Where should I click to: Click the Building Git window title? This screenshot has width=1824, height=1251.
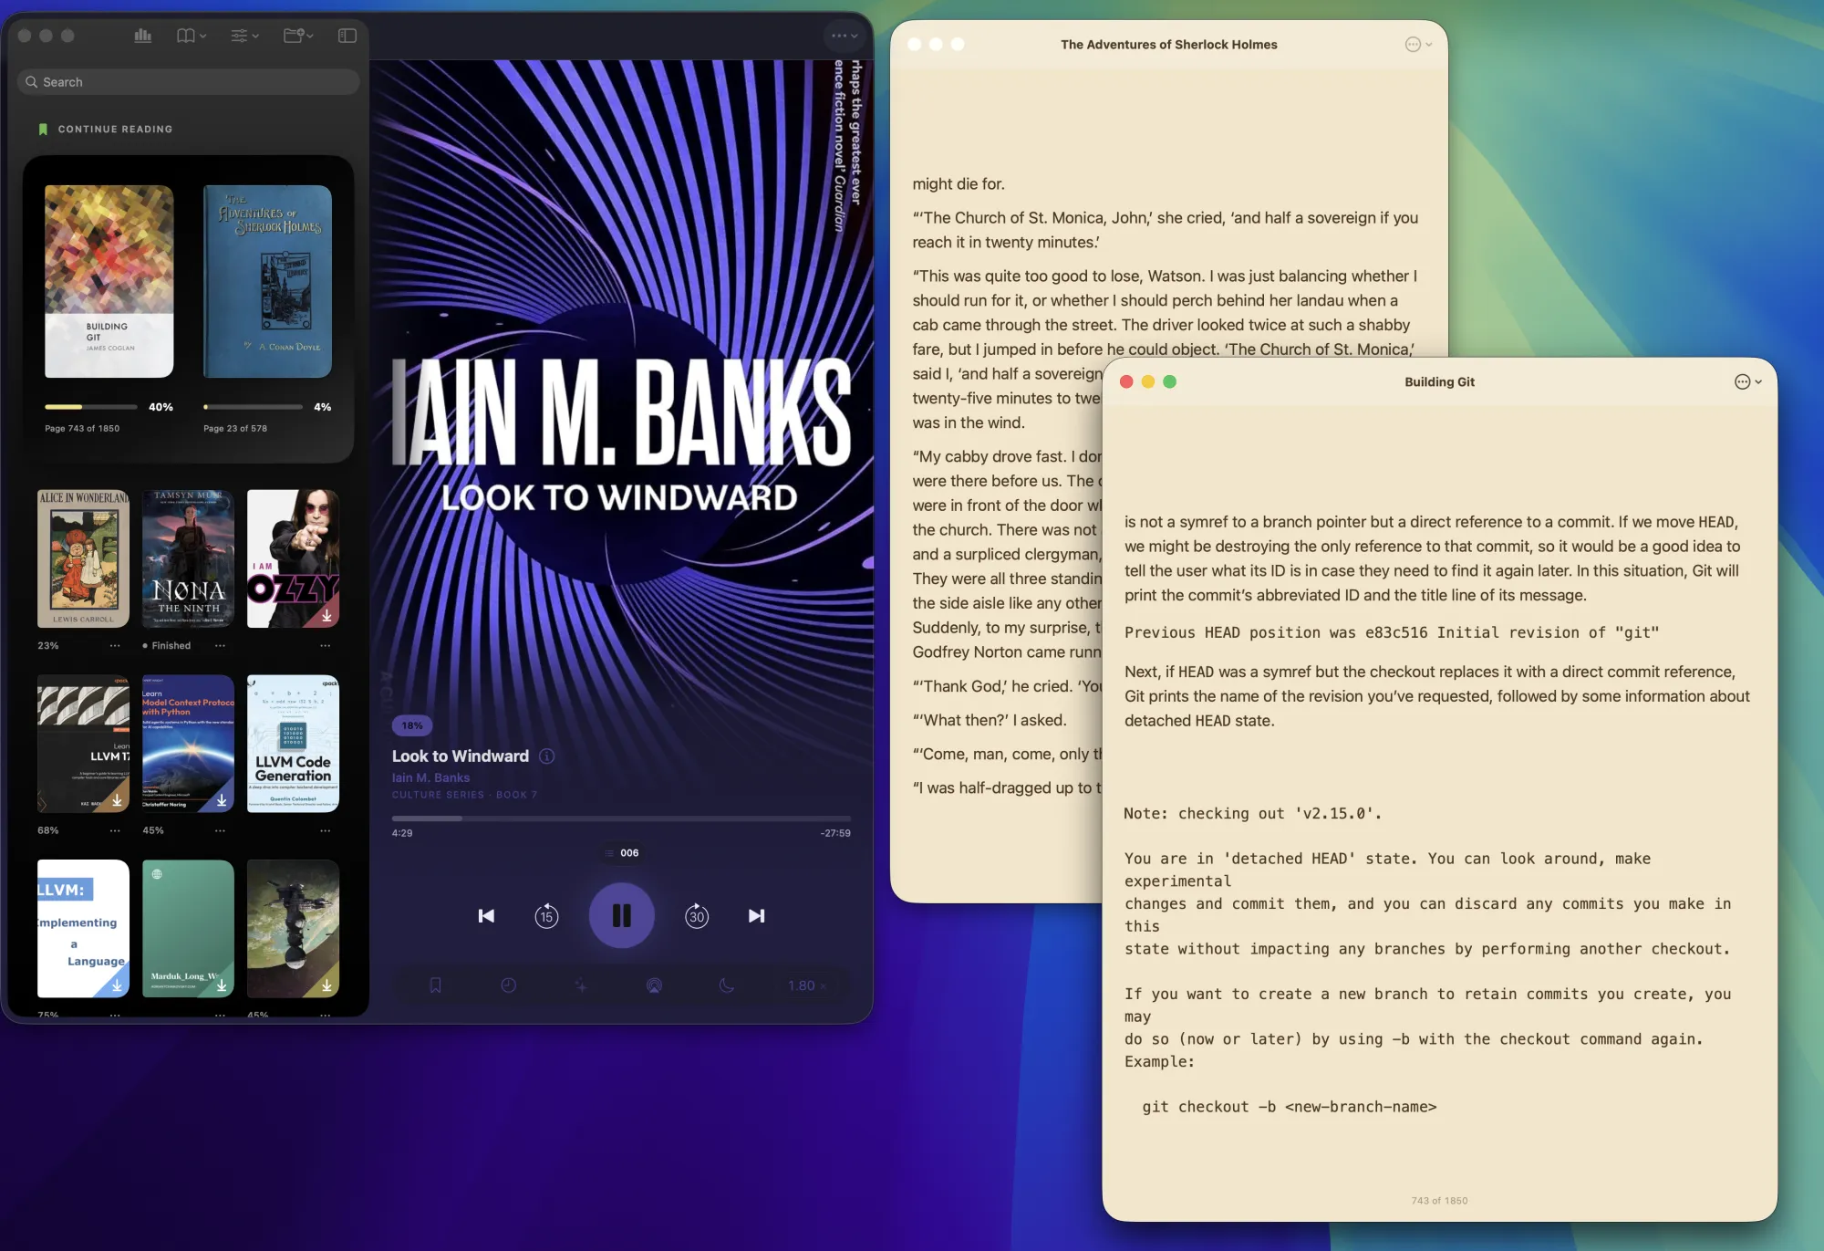click(x=1439, y=382)
